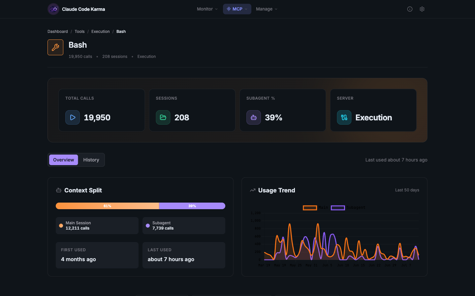Screen dimensions: 475x296
Task: Click the Bash breadcrumb item
Action: point(121,32)
